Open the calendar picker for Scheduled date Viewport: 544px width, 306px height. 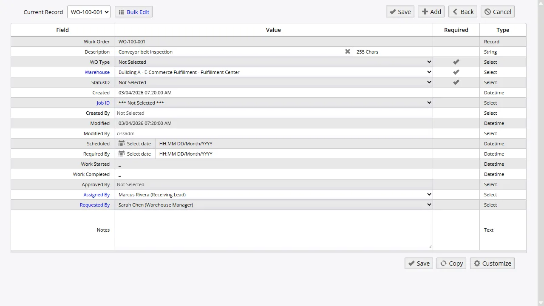pos(122,144)
